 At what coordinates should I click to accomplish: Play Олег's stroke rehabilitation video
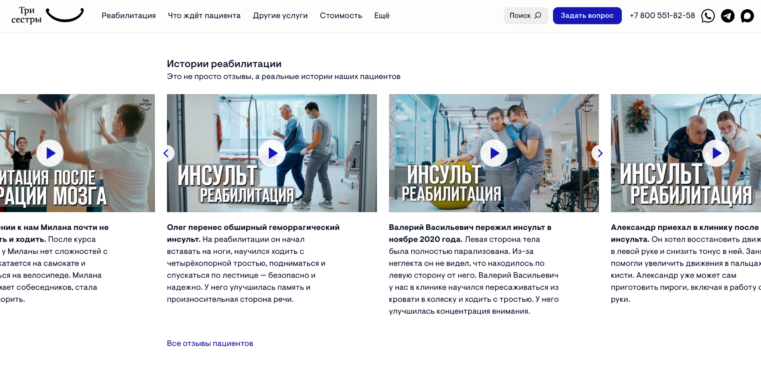pyautogui.click(x=272, y=153)
